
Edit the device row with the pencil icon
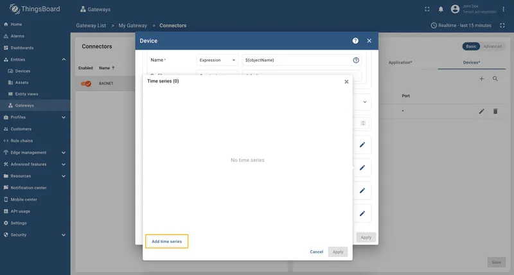pos(481,111)
